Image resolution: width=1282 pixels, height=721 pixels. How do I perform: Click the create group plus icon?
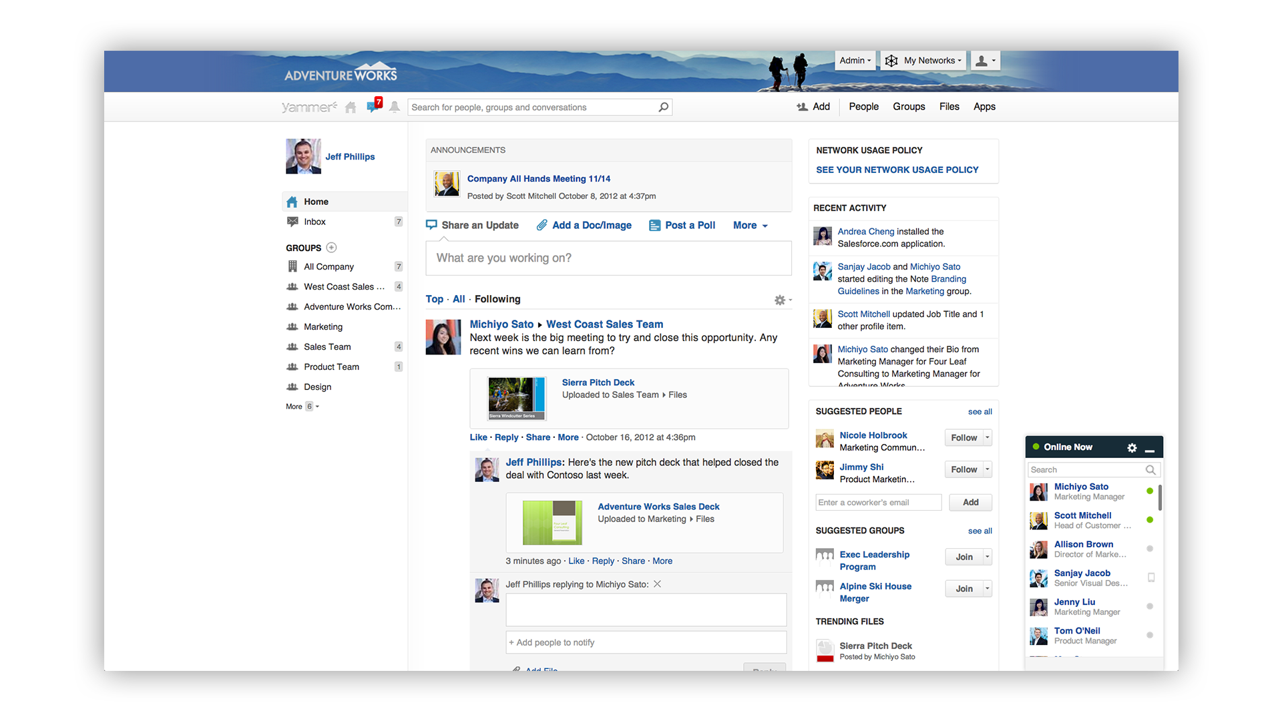(331, 248)
